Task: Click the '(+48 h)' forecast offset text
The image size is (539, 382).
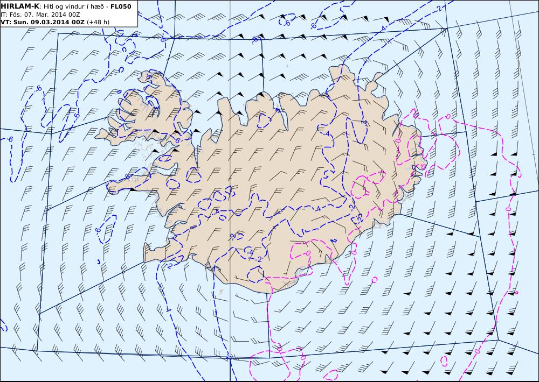Action: [98, 22]
